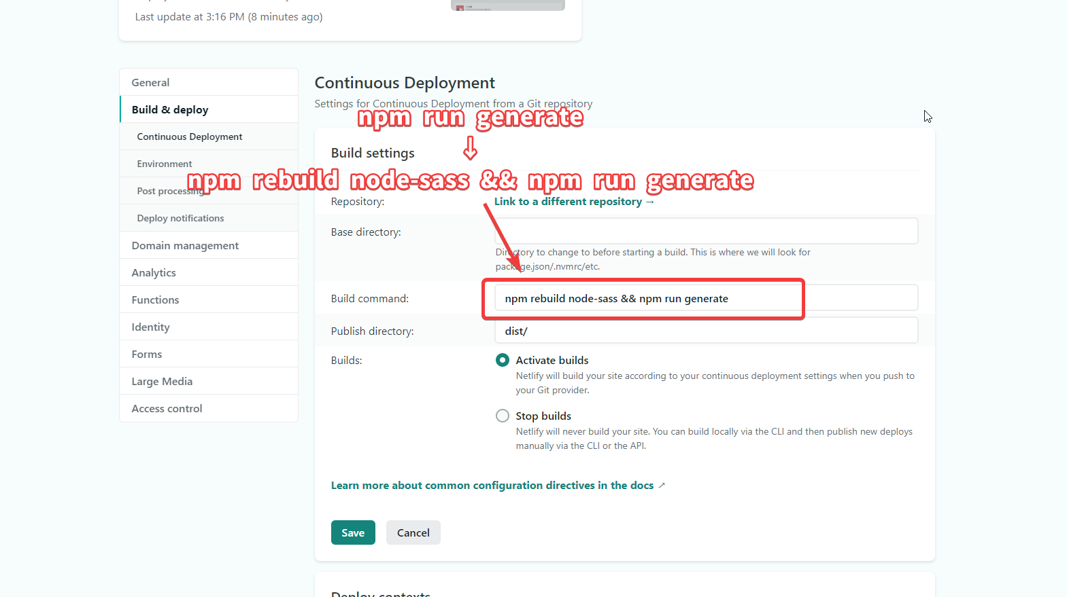The width and height of the screenshot is (1067, 597).
Task: Open Post processing subsection
Action: click(209, 191)
